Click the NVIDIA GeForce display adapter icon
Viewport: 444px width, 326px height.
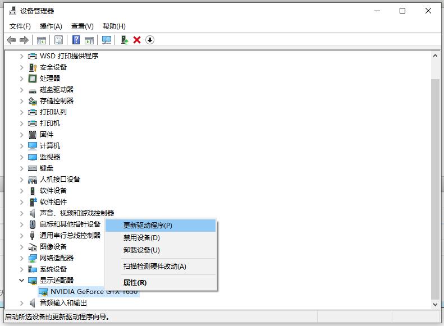click(43, 292)
